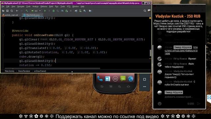Viewport: 211px width, 119px height.
Task: Open the gist.github.com link in chat
Action: (x=181, y=51)
